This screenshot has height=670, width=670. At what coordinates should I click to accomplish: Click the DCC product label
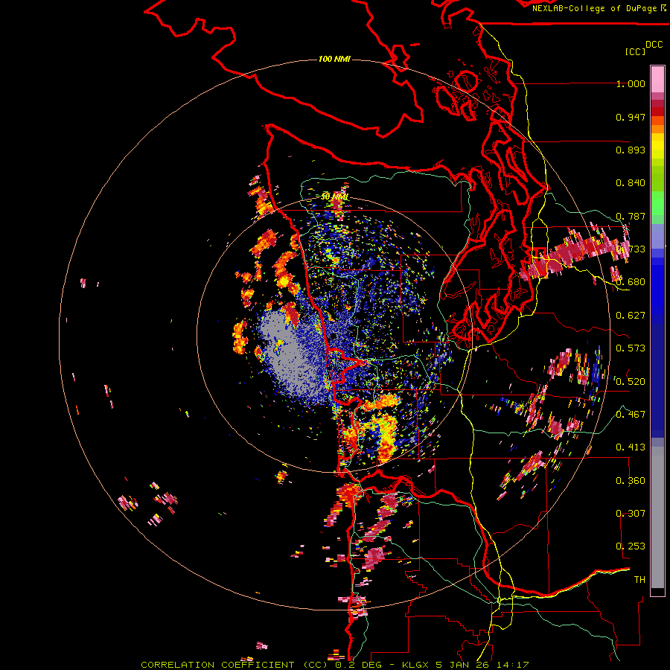pos(654,45)
